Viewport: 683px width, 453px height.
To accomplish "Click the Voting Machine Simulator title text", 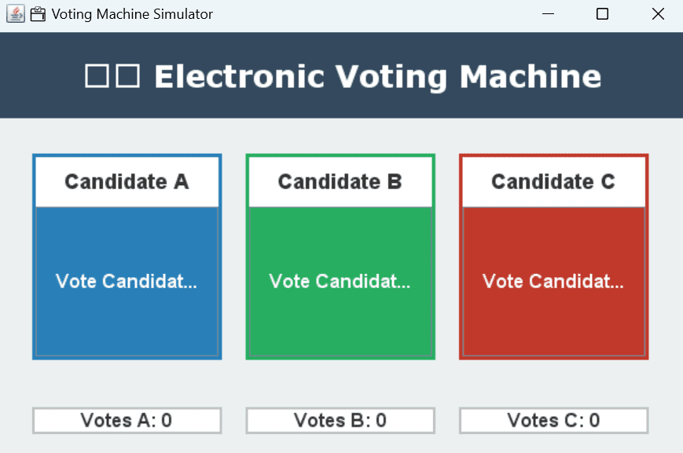I will (132, 14).
